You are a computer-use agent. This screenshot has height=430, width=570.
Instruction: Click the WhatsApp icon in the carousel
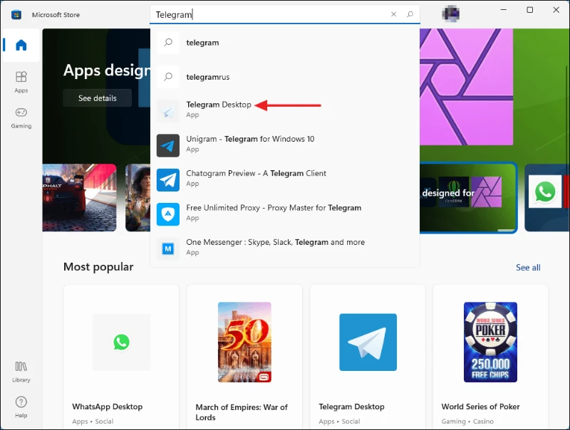[x=544, y=192]
